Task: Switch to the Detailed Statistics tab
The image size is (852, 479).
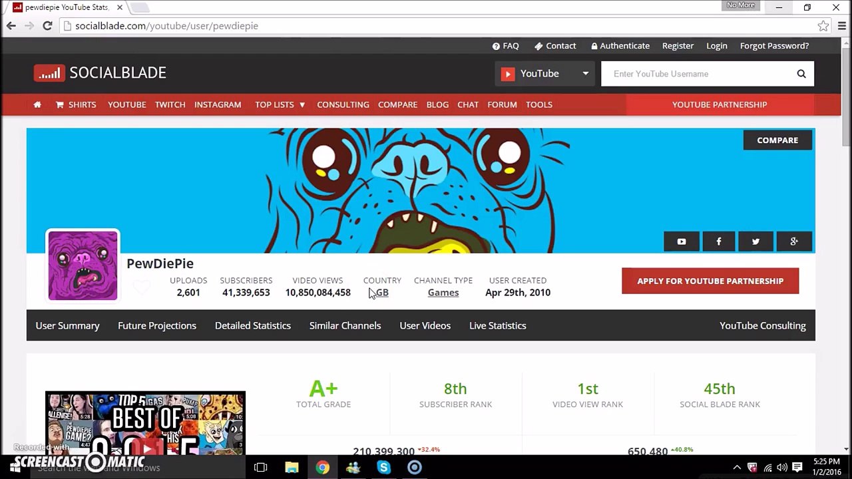Action: pos(253,325)
